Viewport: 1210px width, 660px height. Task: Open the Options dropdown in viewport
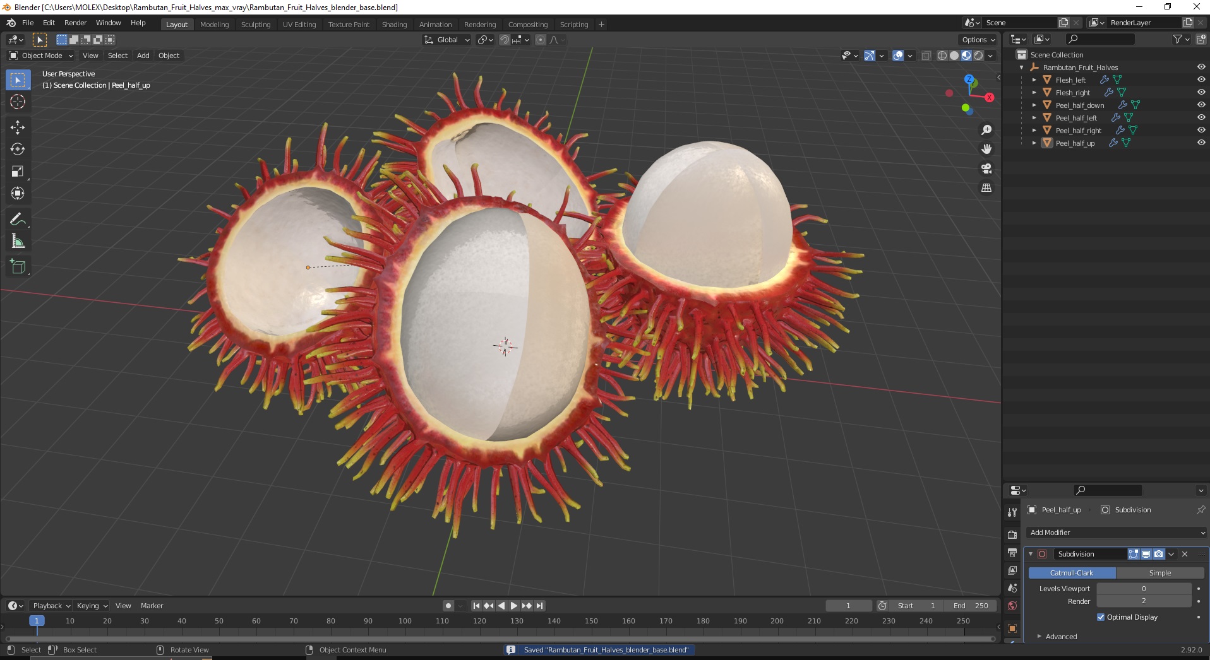(978, 40)
